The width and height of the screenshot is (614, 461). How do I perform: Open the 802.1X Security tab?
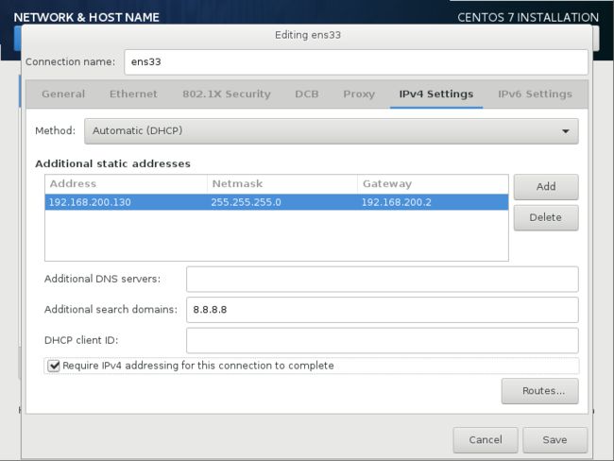point(227,94)
